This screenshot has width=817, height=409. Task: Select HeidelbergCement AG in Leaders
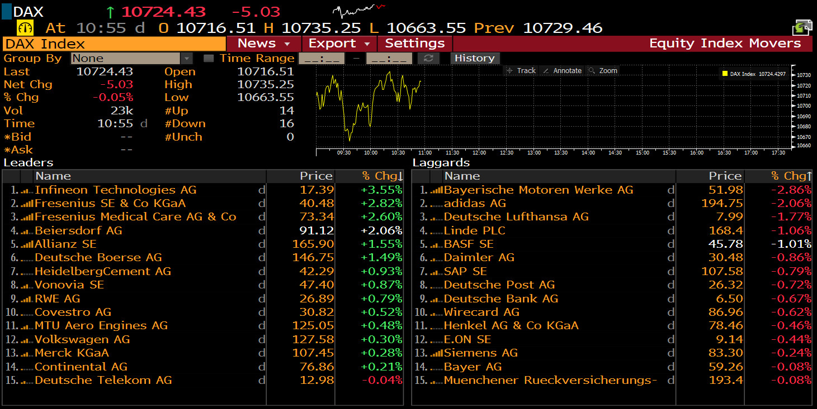click(103, 272)
